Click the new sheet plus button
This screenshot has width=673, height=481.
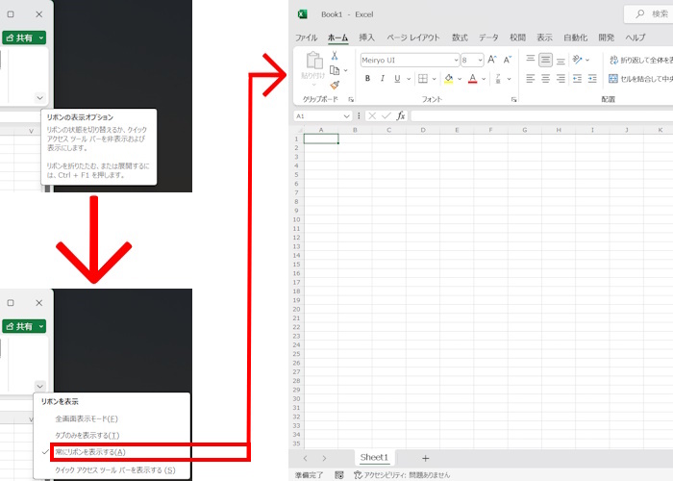tap(425, 458)
